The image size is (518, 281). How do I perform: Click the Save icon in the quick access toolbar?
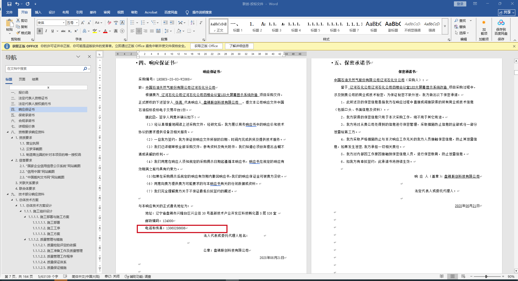coord(9,4)
